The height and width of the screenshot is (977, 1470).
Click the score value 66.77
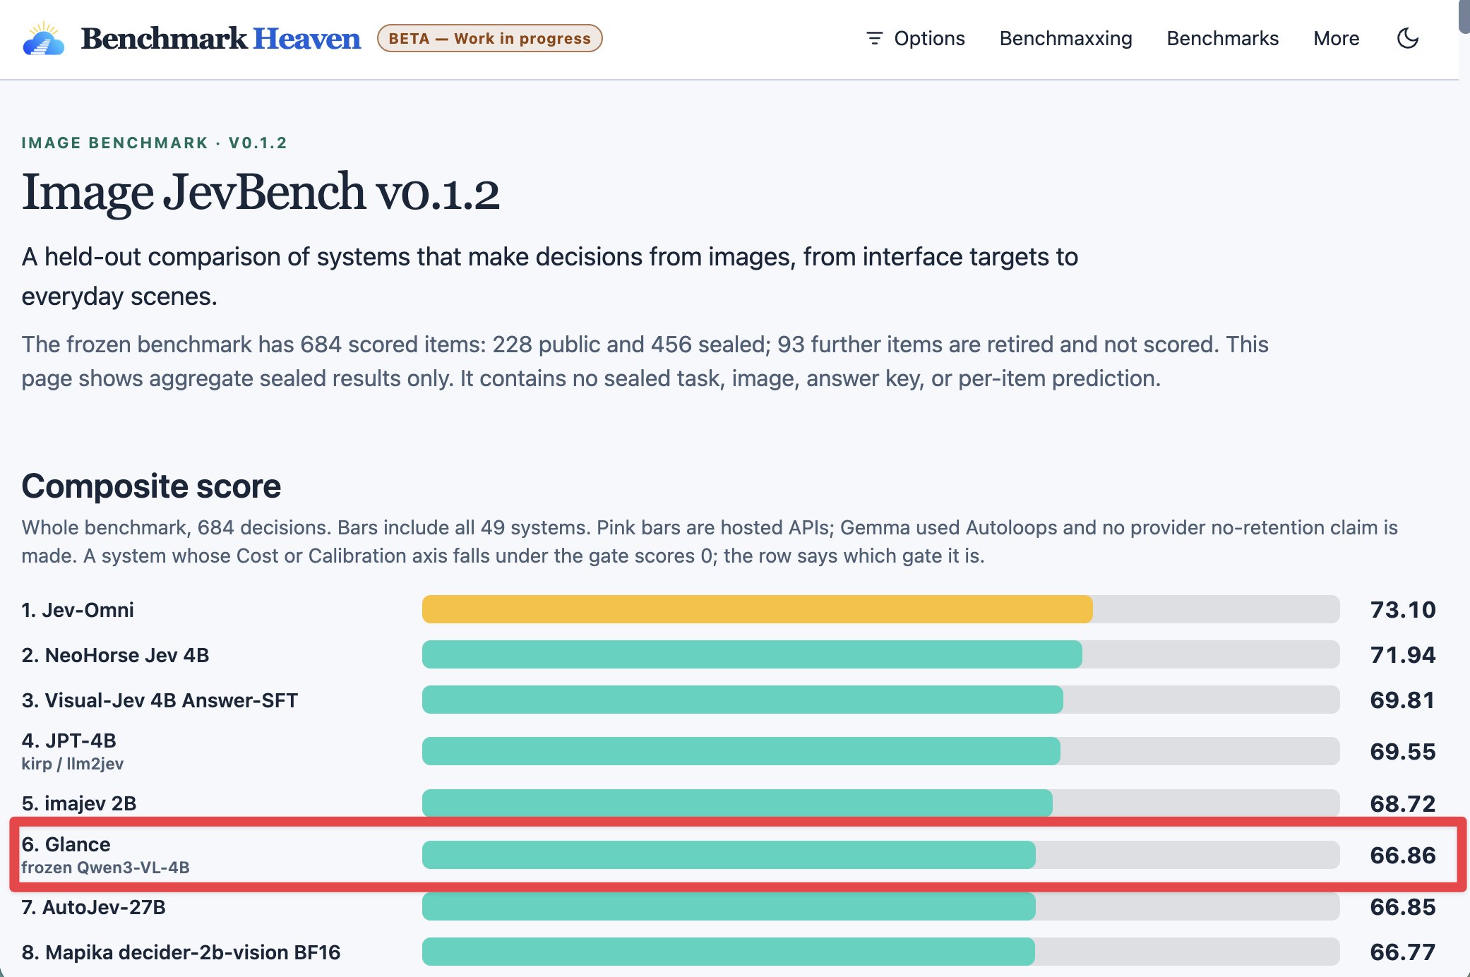(1403, 952)
